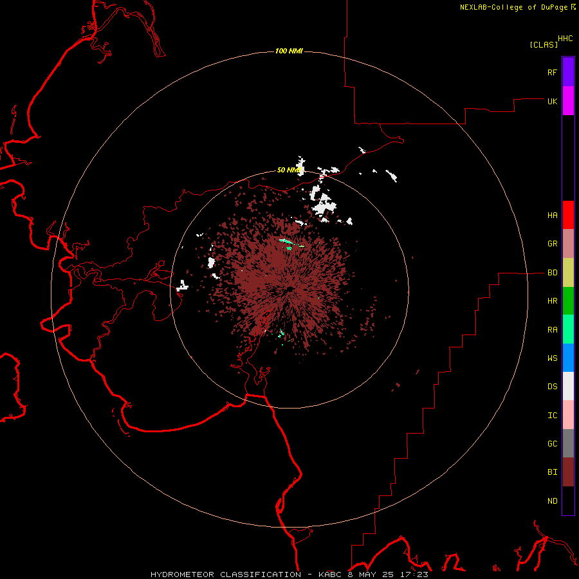Pick the RA light-green legend swatch

coord(568,329)
